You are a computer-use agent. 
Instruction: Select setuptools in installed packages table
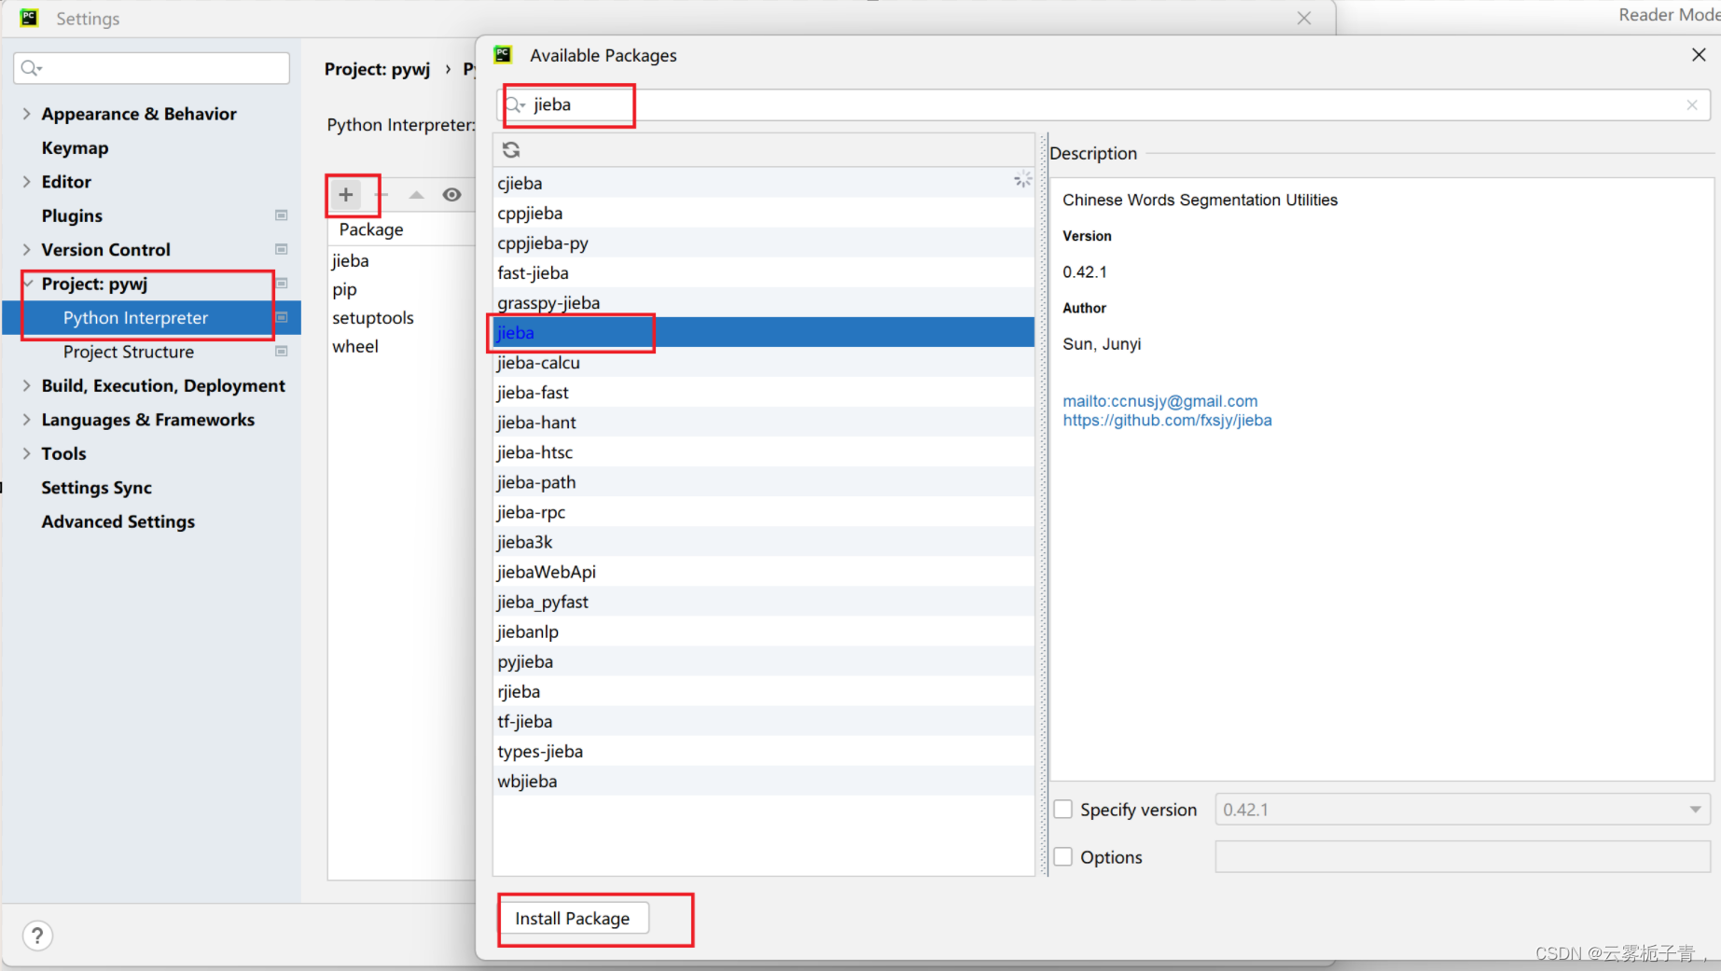click(x=402, y=317)
